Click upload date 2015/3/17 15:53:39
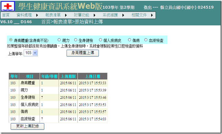The height and width of the screenshot is (134, 222). point(92,90)
